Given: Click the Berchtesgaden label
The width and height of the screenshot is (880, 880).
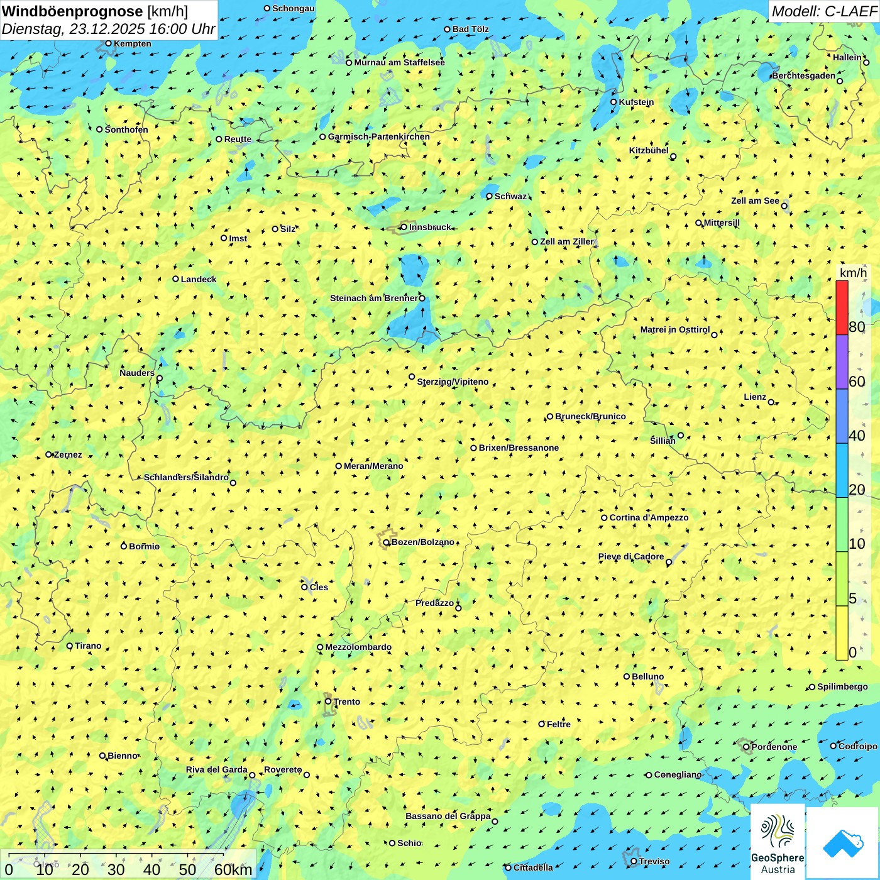Looking at the screenshot, I should 804,75.
